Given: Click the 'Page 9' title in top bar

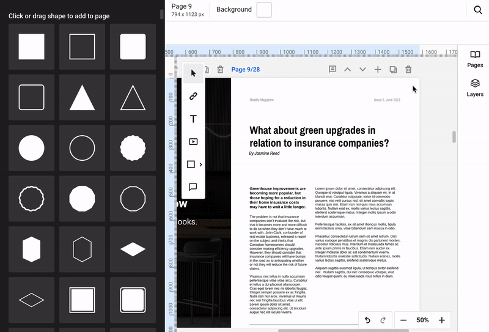Looking at the screenshot, I should pyautogui.click(x=182, y=6).
